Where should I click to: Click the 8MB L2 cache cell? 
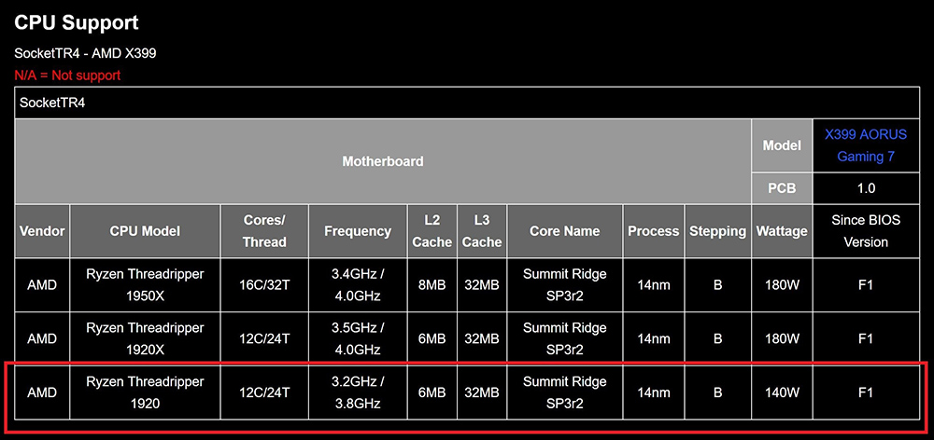[x=432, y=285]
